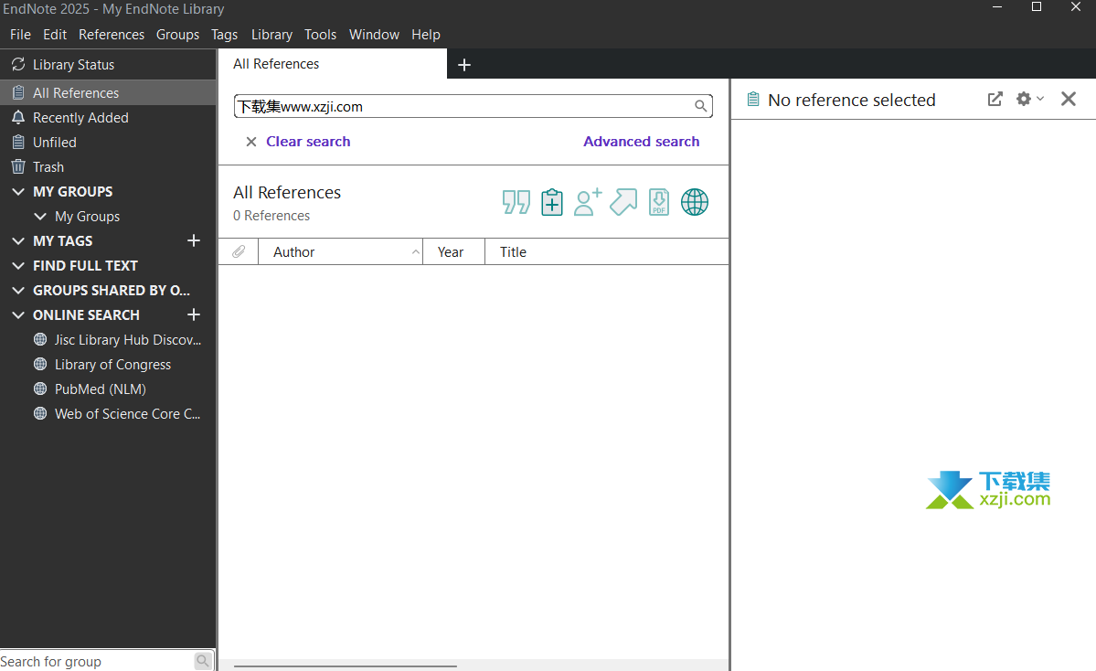This screenshot has width=1096, height=671.
Task: Add a new tag with plus icon
Action: [x=195, y=240]
